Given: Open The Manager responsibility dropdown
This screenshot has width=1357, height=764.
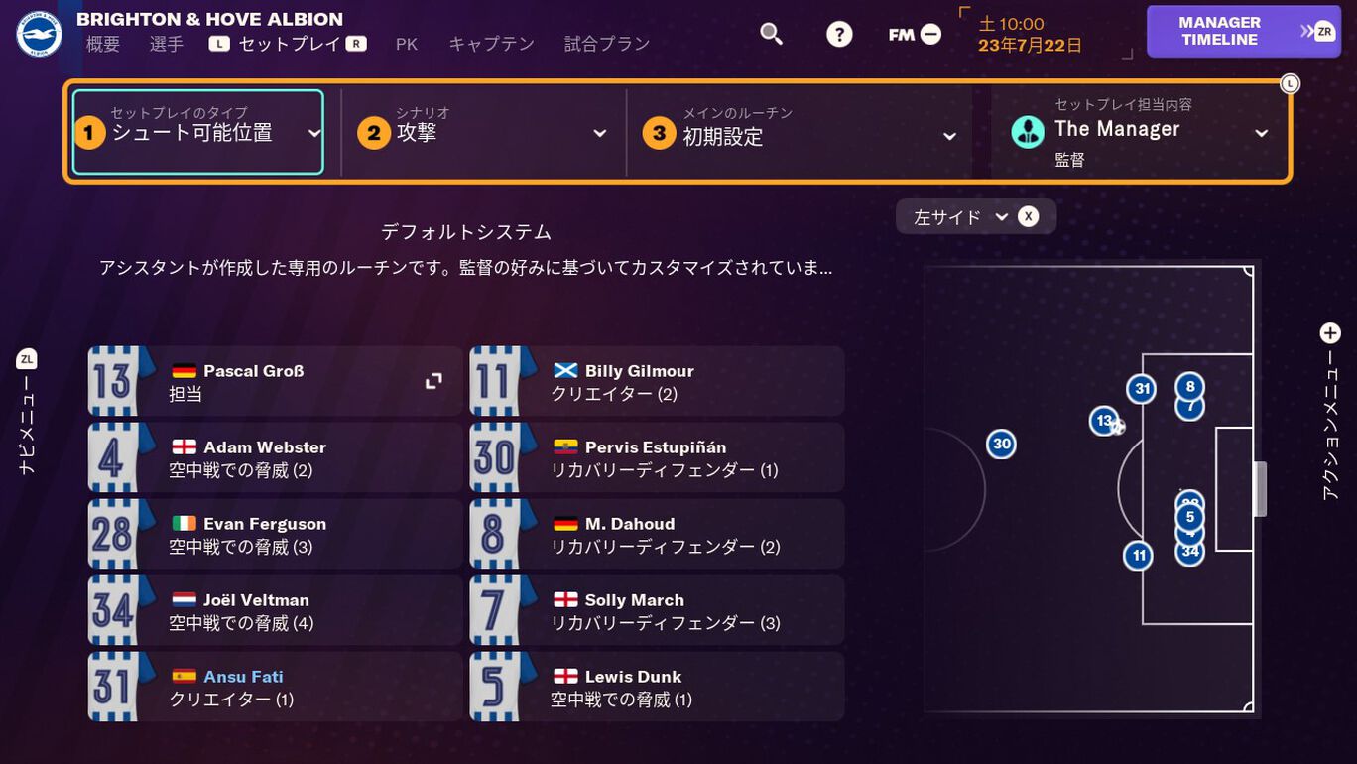Looking at the screenshot, I should click(x=1140, y=132).
